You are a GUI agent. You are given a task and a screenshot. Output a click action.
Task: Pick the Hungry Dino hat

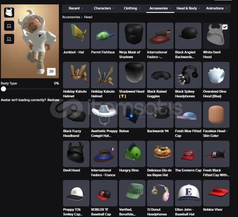pos(132,154)
